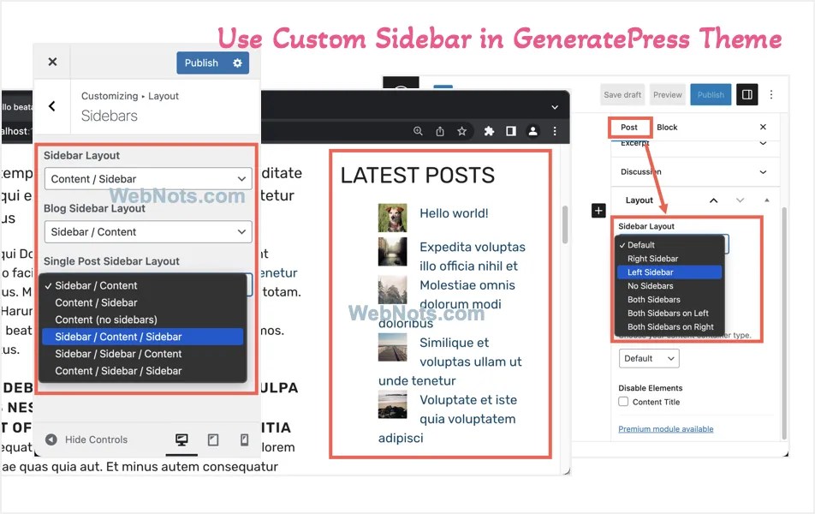
Task: Select Content (no sidebars) option
Action: pyautogui.click(x=142, y=320)
